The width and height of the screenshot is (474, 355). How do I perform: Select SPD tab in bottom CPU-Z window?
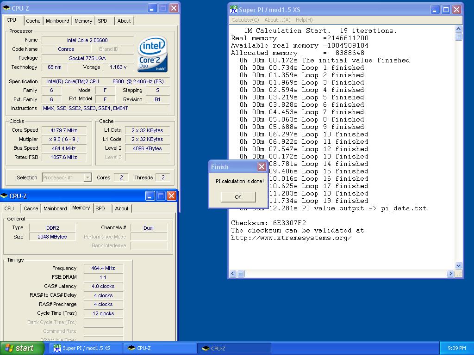point(100,208)
